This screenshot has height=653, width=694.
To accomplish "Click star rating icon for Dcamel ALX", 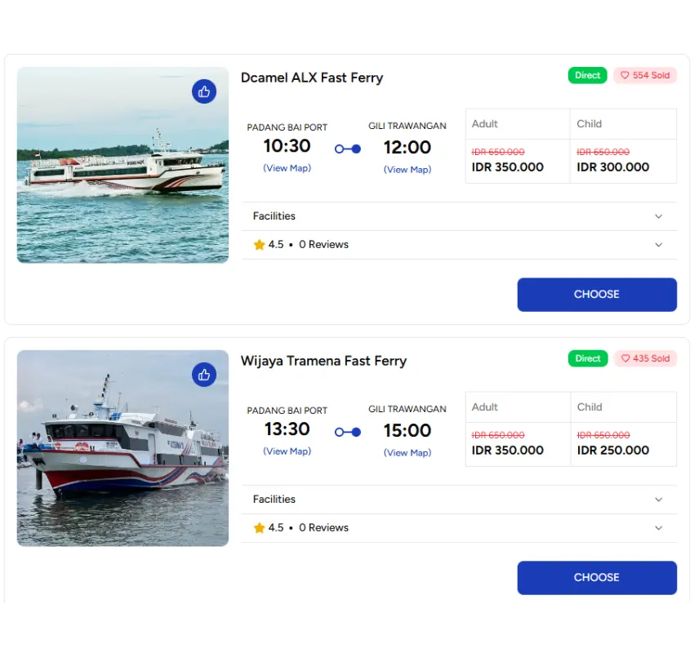I will [259, 245].
